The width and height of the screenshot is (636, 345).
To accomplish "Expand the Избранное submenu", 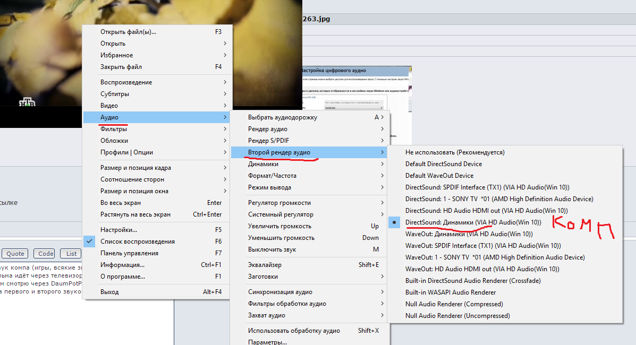I will 157,55.
